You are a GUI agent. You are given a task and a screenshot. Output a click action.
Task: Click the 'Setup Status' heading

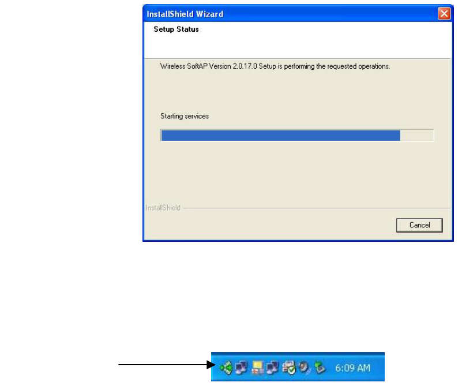pos(176,29)
